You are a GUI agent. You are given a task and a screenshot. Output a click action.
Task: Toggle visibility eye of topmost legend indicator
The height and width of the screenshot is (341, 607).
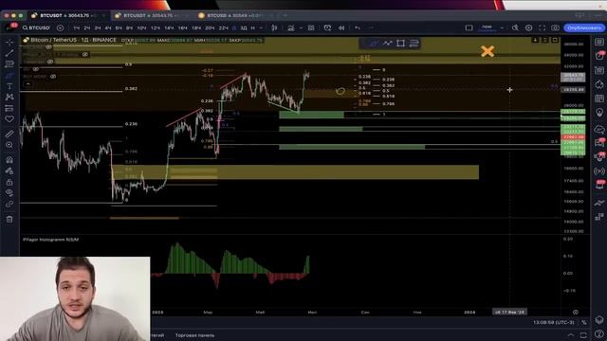pos(48,47)
